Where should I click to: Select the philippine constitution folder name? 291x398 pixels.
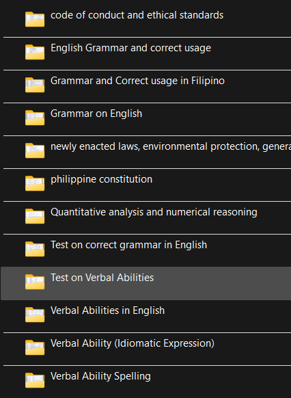point(101,180)
